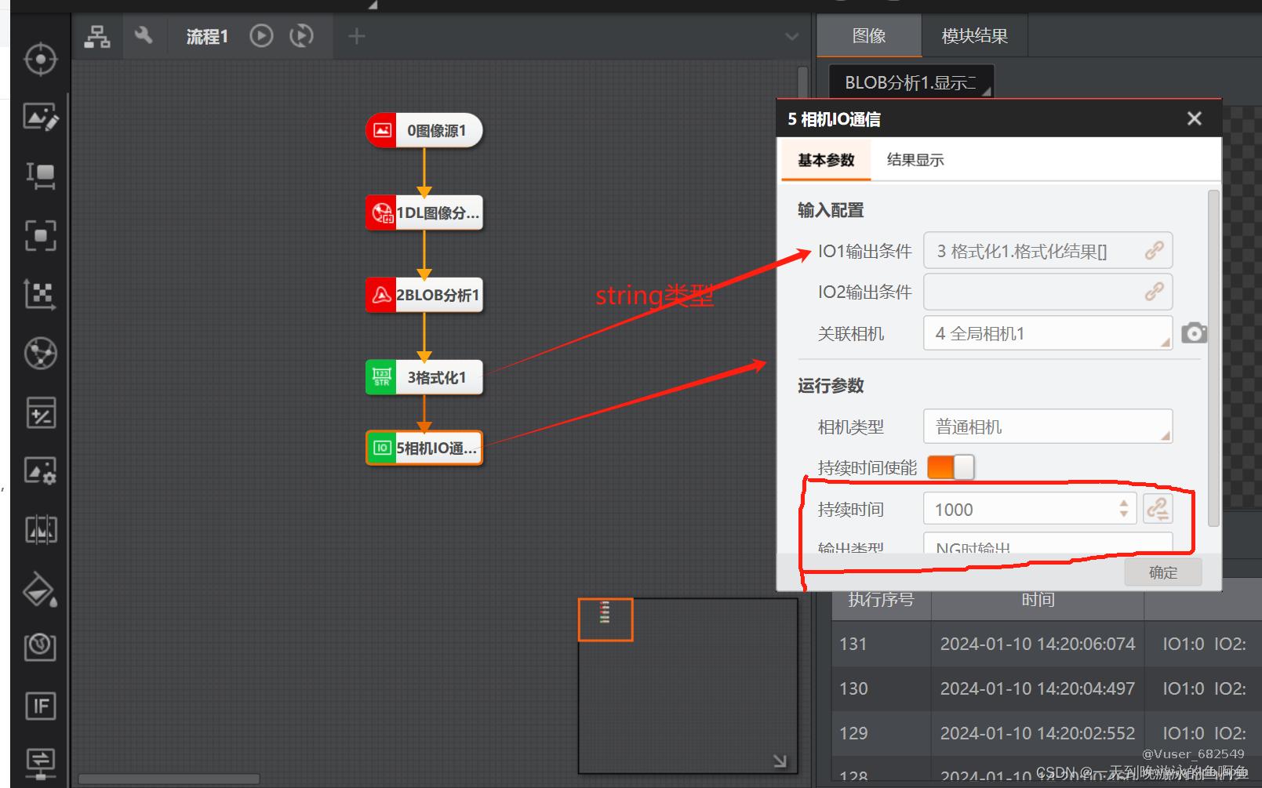Click the link icon beside 持续时间
This screenshot has width=1262, height=788.
pos(1158,509)
